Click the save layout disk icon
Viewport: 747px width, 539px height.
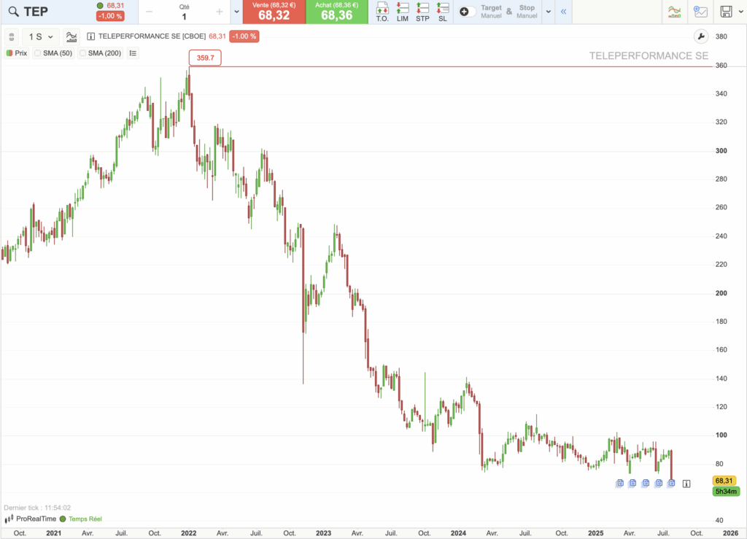(x=727, y=12)
